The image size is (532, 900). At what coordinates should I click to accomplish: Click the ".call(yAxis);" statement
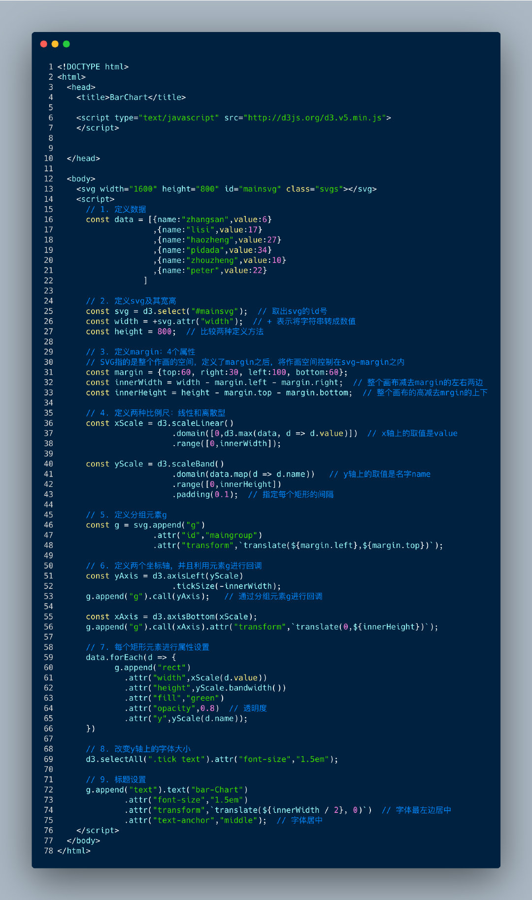(x=148, y=596)
